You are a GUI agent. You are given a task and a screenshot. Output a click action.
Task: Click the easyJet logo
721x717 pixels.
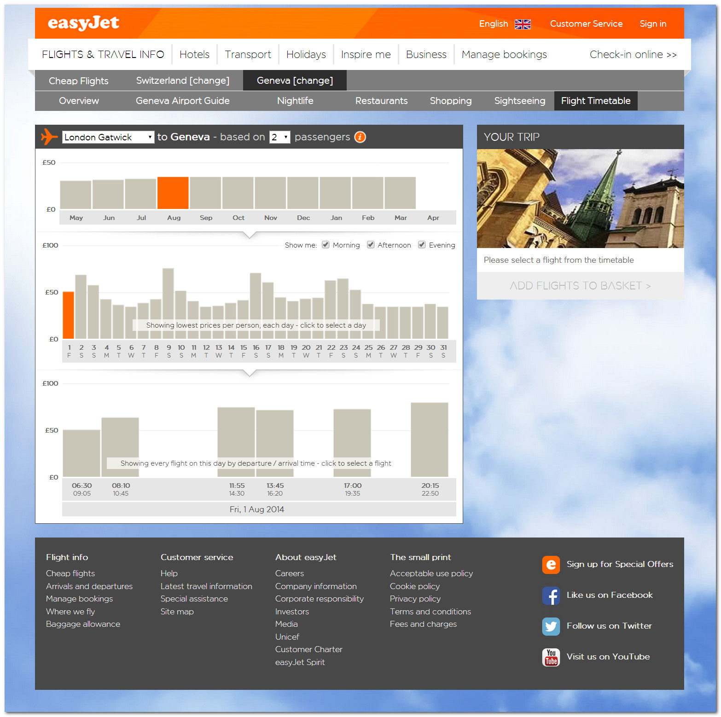[x=83, y=23]
